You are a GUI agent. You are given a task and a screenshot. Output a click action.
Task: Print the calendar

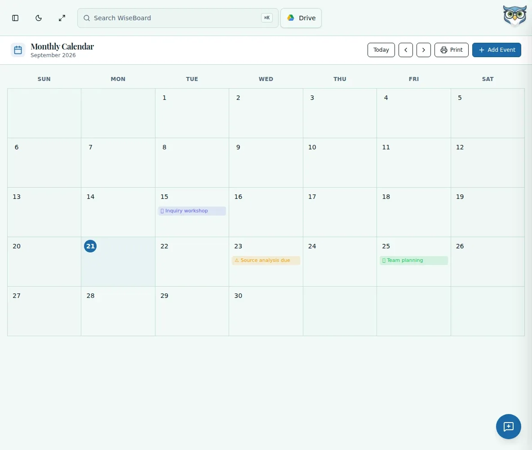pos(451,50)
